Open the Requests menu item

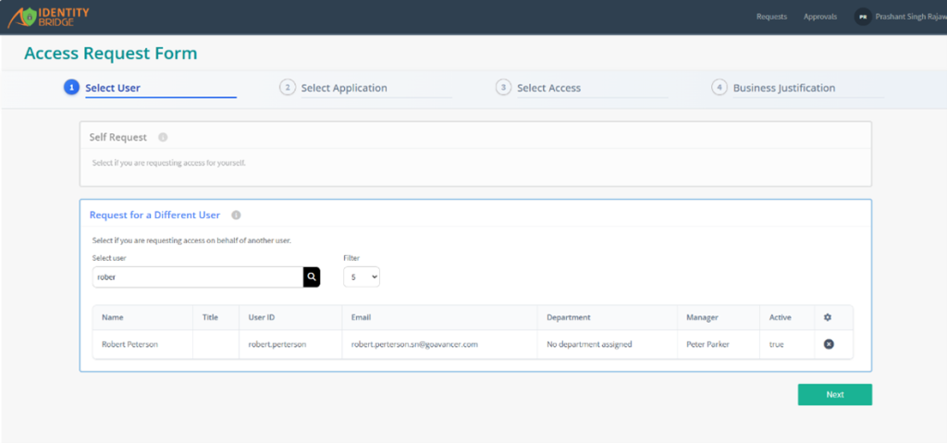771,17
